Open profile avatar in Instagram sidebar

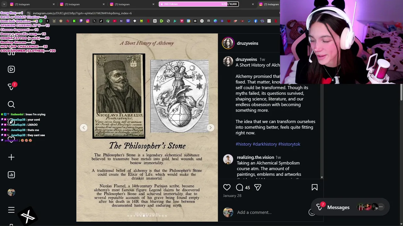[11, 192]
